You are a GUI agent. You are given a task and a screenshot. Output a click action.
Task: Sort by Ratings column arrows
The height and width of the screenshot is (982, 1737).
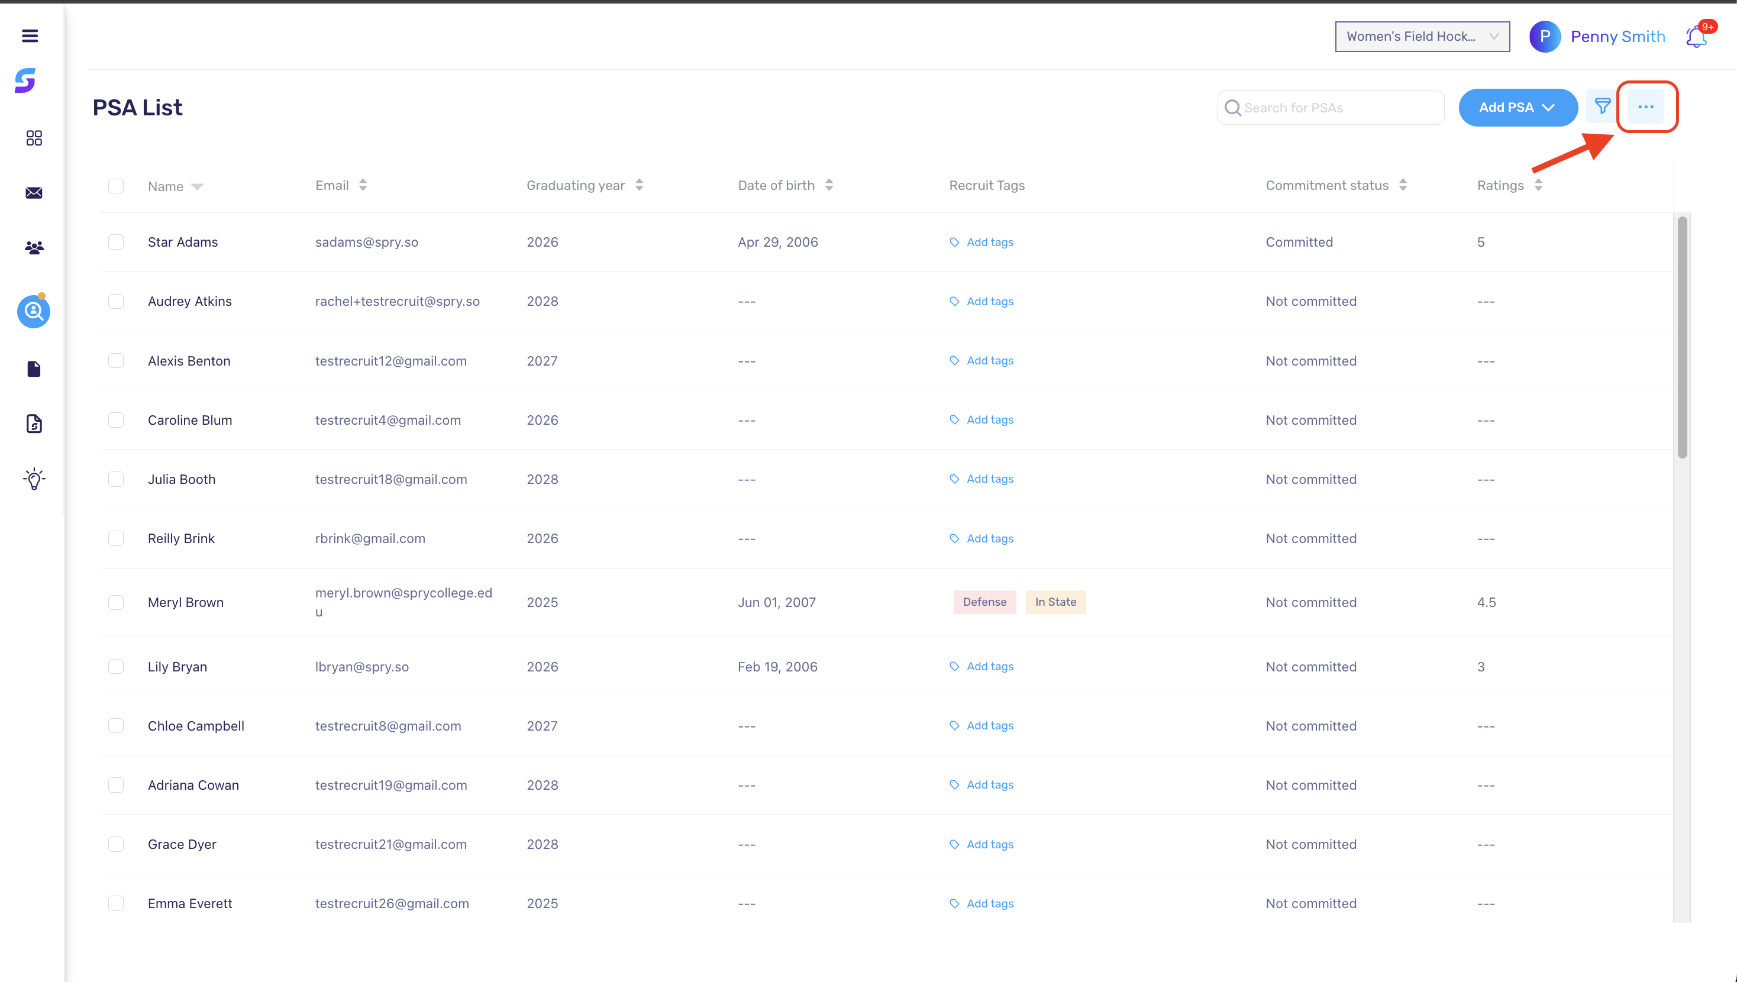(1538, 185)
